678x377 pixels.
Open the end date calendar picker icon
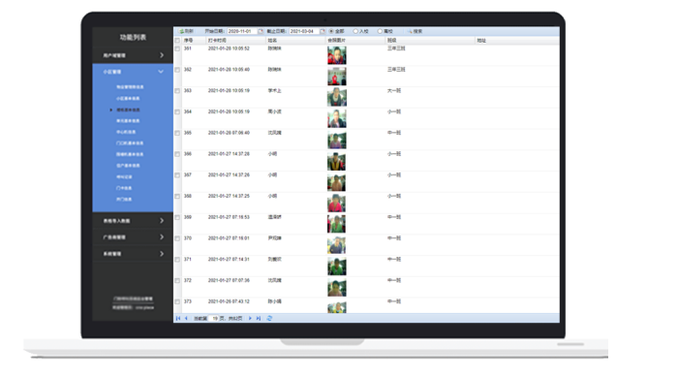click(x=323, y=31)
